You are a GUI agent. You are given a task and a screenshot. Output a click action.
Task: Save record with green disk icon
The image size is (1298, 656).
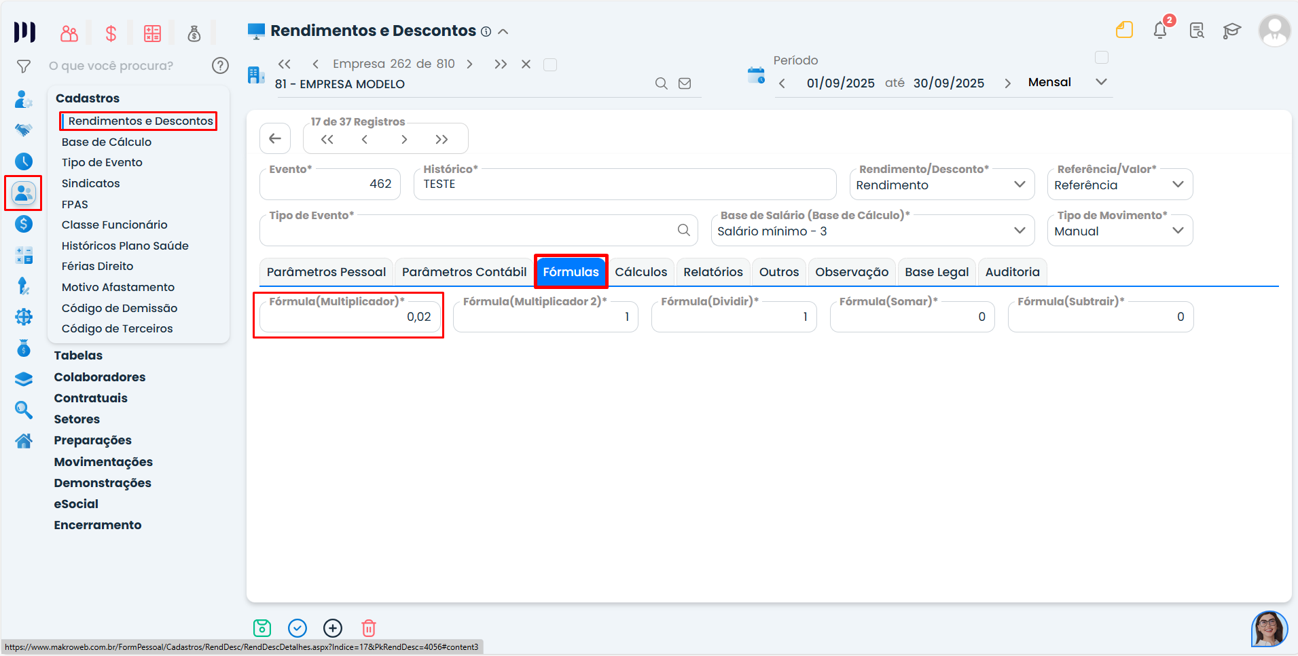[x=262, y=628]
